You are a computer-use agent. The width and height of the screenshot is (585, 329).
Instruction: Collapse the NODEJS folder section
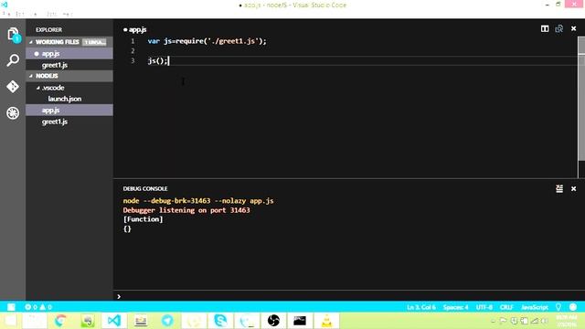(x=31, y=76)
